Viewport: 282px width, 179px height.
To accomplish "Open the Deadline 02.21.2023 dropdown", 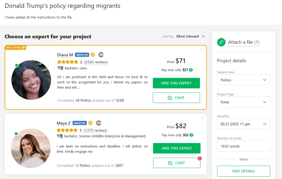I will coord(243,124).
